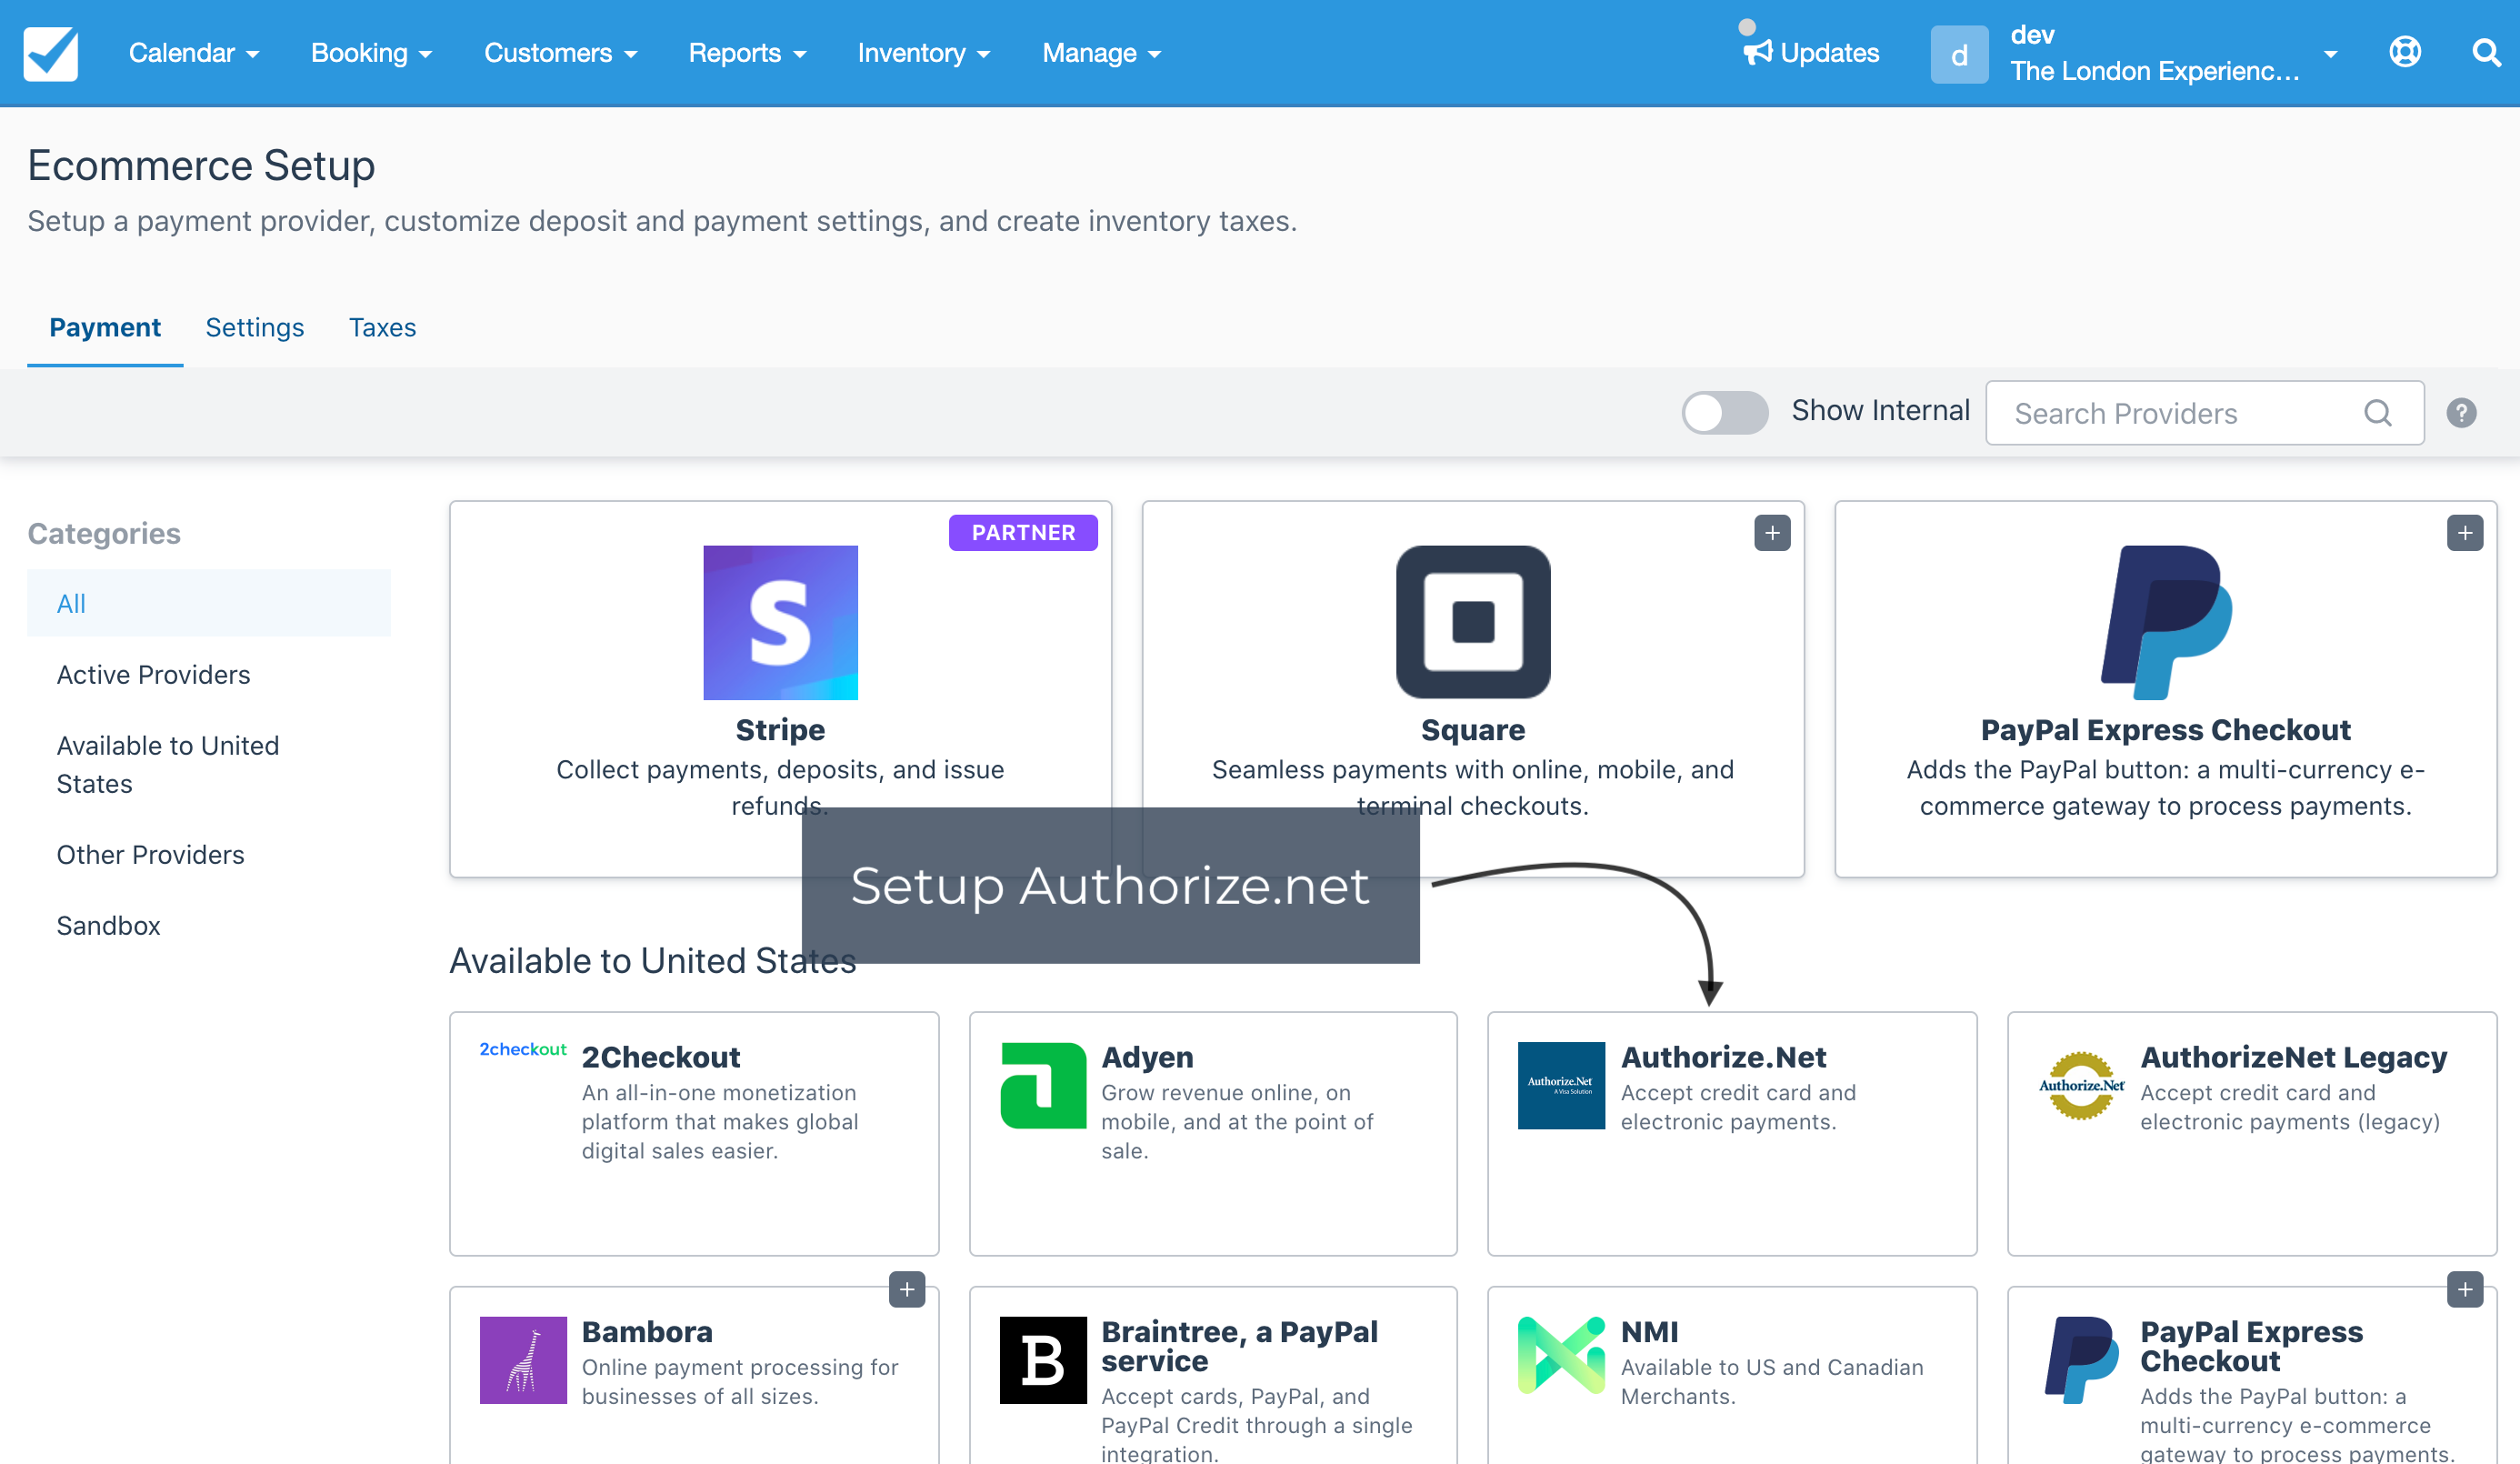Open the Updates megaphone notifications

click(x=1811, y=53)
